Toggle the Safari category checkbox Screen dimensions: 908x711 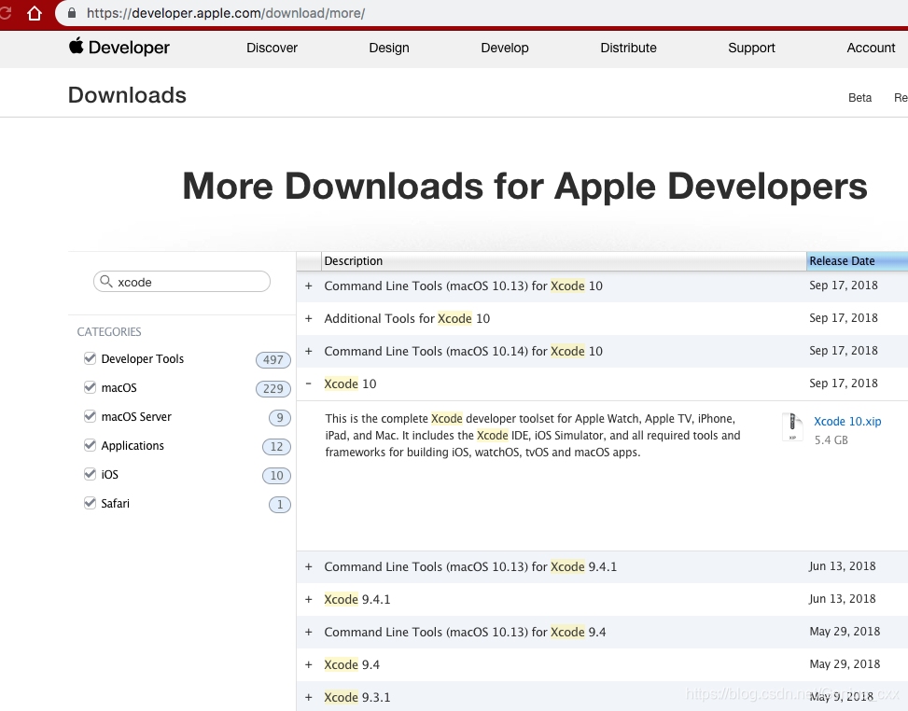[90, 503]
